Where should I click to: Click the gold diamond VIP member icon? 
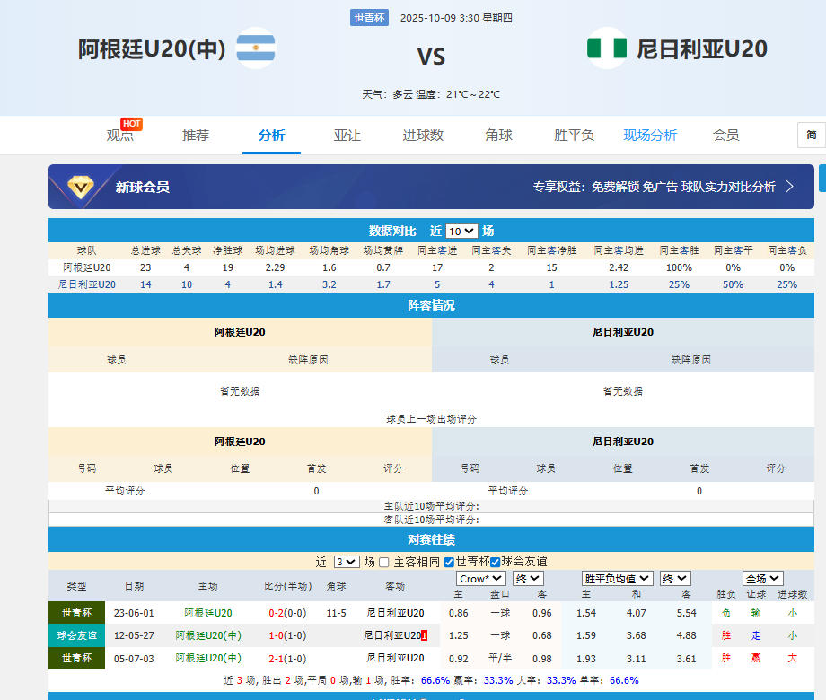pyautogui.click(x=82, y=187)
